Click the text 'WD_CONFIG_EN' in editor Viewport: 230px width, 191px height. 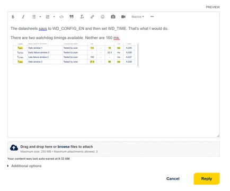(x=68, y=29)
